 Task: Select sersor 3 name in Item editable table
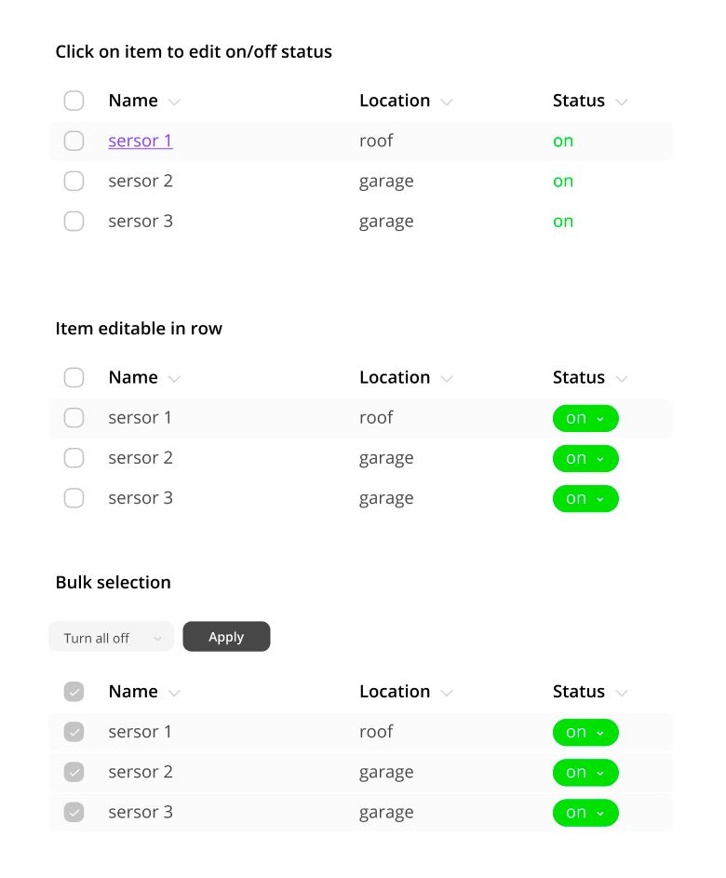pyautogui.click(x=141, y=498)
